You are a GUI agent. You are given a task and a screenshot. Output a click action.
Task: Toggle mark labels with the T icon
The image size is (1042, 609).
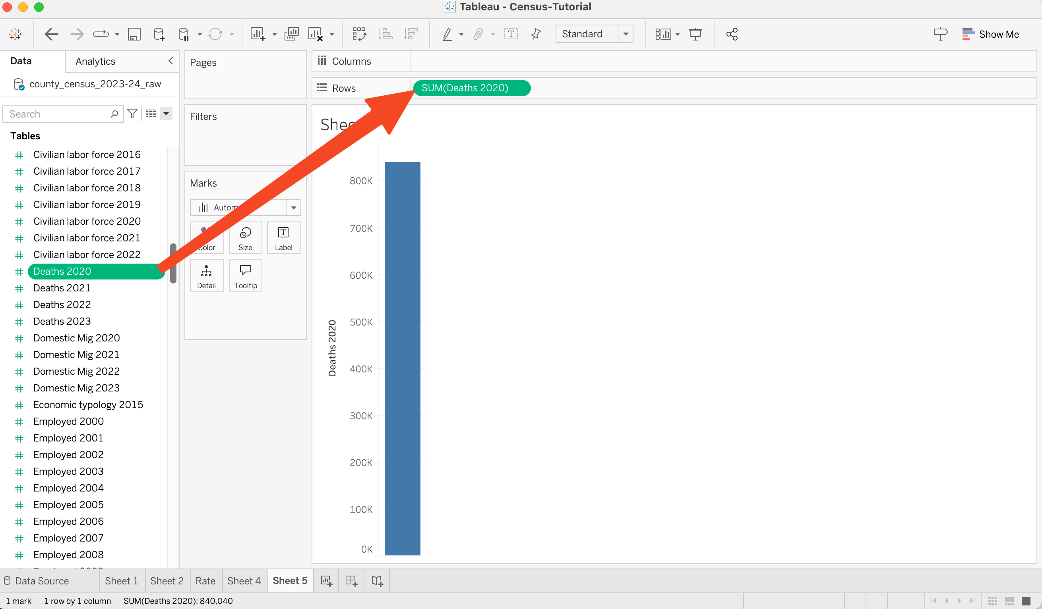click(x=511, y=34)
